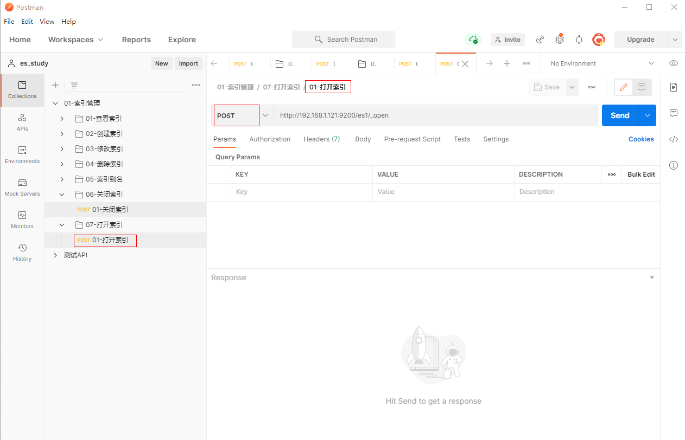Screen dimensions: 685x440
Task: Switch to the Body tab
Action: [363, 139]
